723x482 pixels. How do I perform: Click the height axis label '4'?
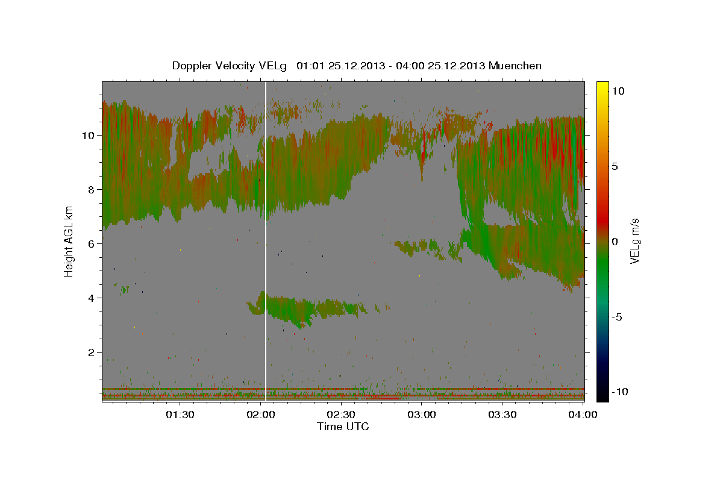click(x=92, y=298)
